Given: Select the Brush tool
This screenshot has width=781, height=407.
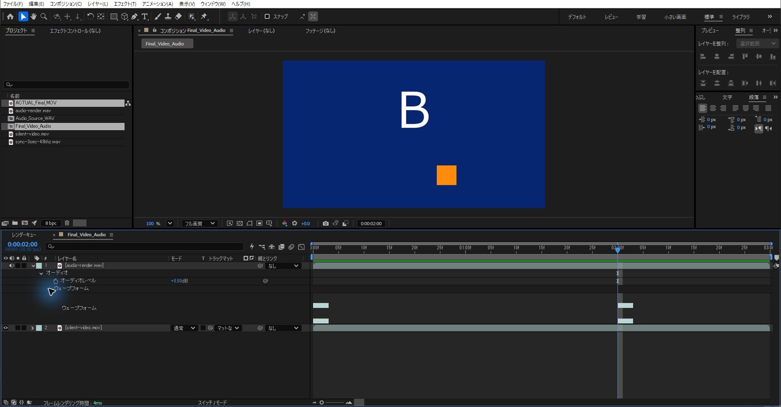Looking at the screenshot, I should tap(157, 17).
